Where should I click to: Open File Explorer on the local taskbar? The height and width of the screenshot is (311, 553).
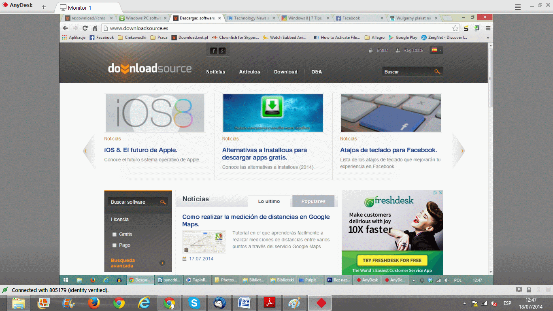[x=18, y=302]
